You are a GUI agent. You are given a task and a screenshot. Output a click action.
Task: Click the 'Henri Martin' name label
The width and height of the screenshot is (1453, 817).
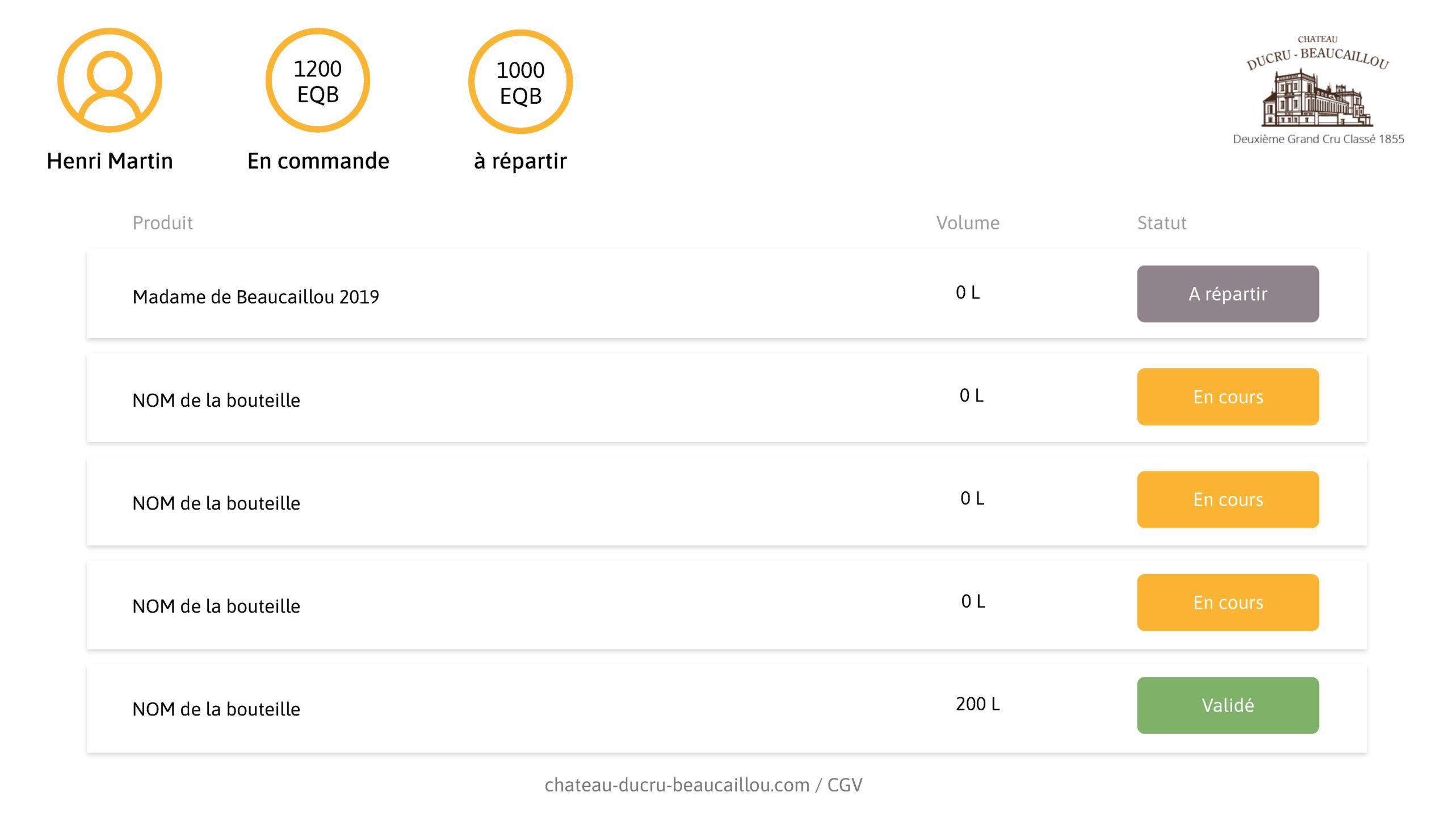point(110,161)
